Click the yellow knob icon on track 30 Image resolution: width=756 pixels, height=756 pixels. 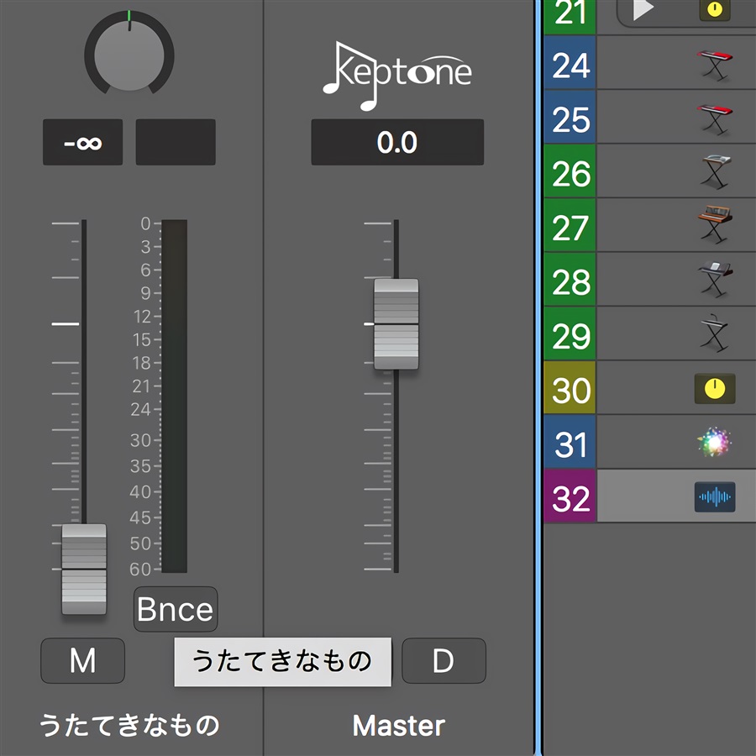coord(715,389)
